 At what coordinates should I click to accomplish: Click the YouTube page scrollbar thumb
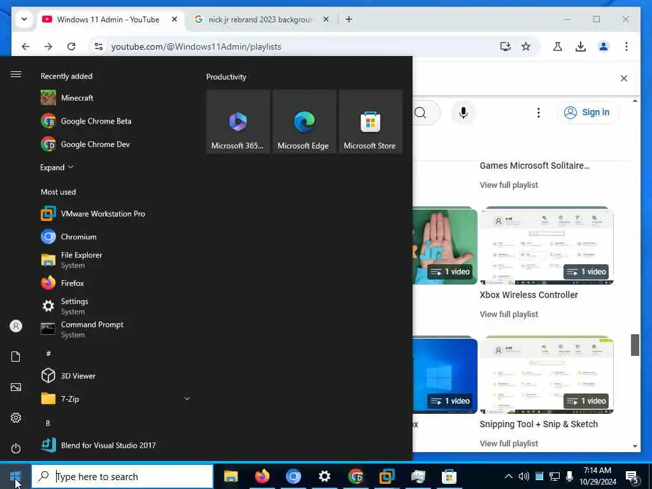pyautogui.click(x=635, y=344)
